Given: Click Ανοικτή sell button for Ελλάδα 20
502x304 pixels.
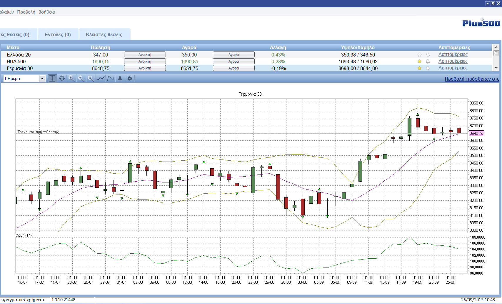Looking at the screenshot, I should pyautogui.click(x=145, y=54).
